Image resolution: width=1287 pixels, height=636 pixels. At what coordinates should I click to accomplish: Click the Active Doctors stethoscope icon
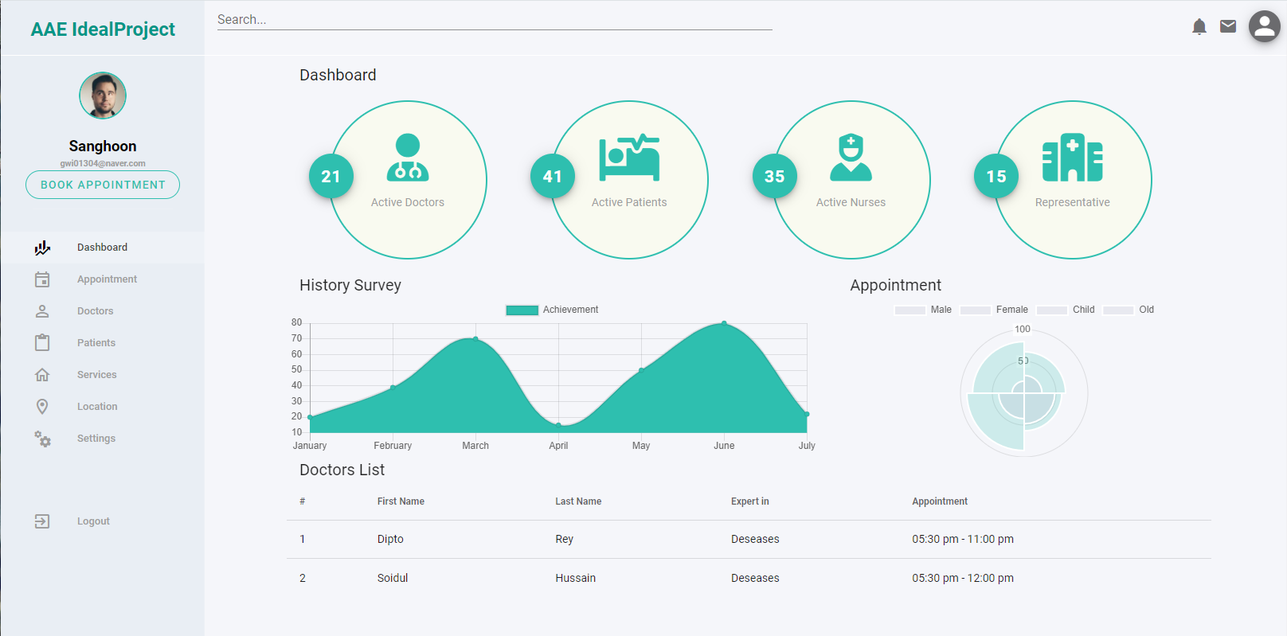click(x=408, y=158)
